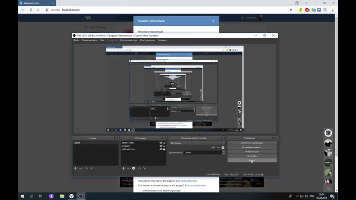This screenshot has width=356, height=200.
Task: Click the VK logo in the page header
Action: tap(88, 18)
